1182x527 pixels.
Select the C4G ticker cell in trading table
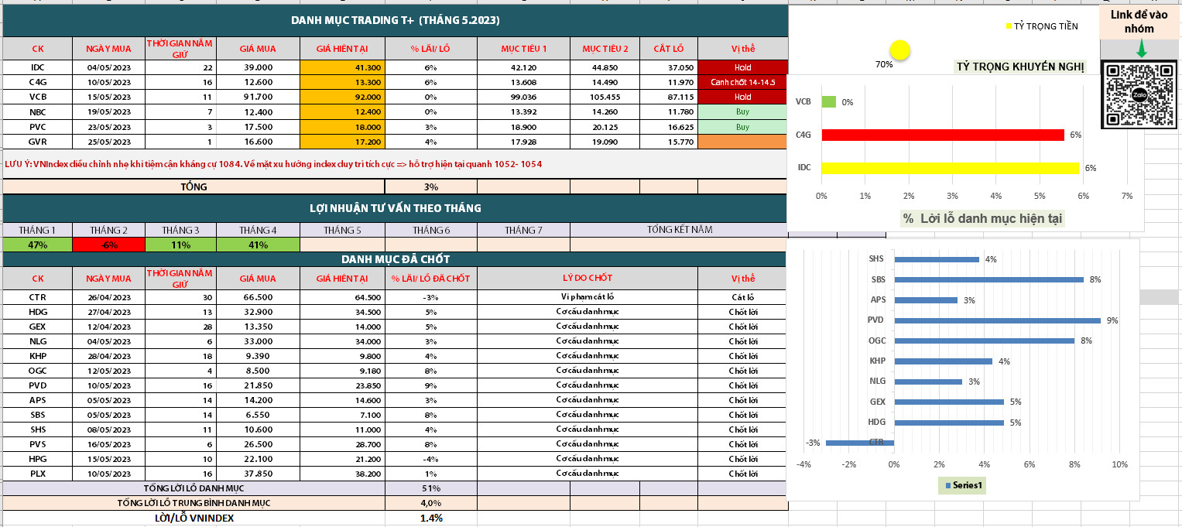[x=38, y=82]
